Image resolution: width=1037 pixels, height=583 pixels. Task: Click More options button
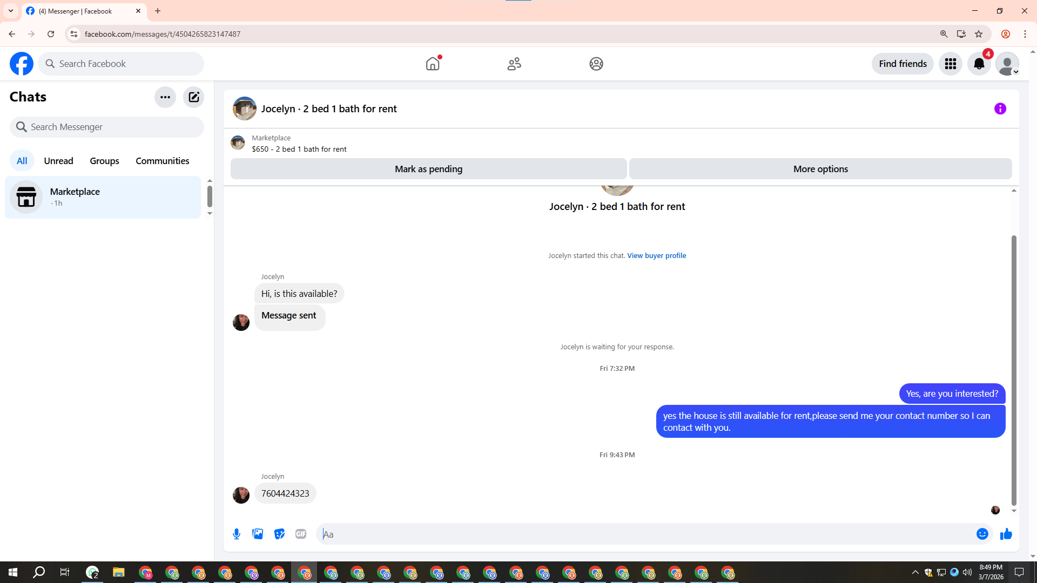[x=820, y=169]
